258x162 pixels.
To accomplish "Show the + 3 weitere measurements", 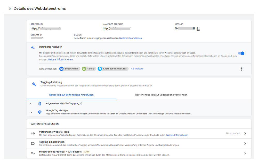I will [x=137, y=69].
